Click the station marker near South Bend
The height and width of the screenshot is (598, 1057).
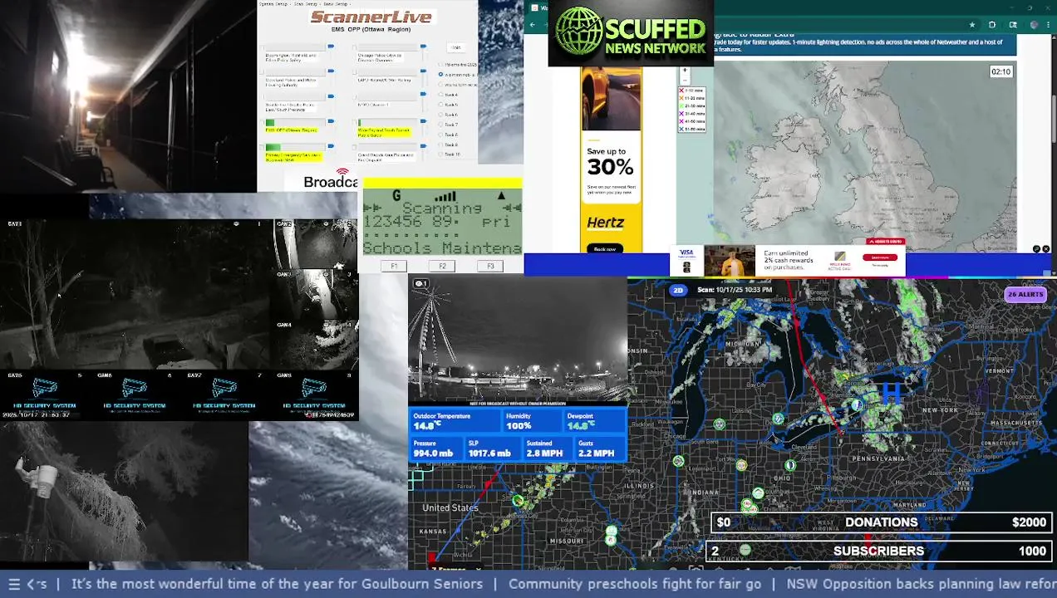tap(720, 424)
